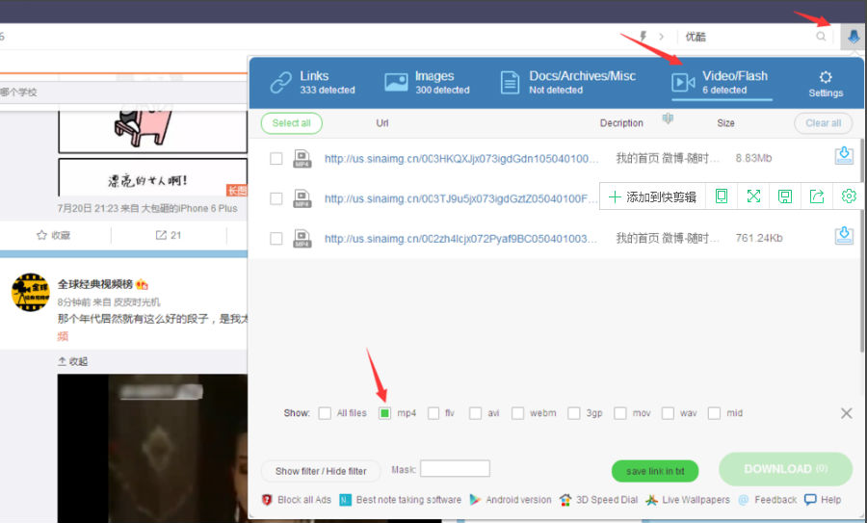Open the Settings gear in downloader panel
The image size is (867, 523).
point(826,83)
